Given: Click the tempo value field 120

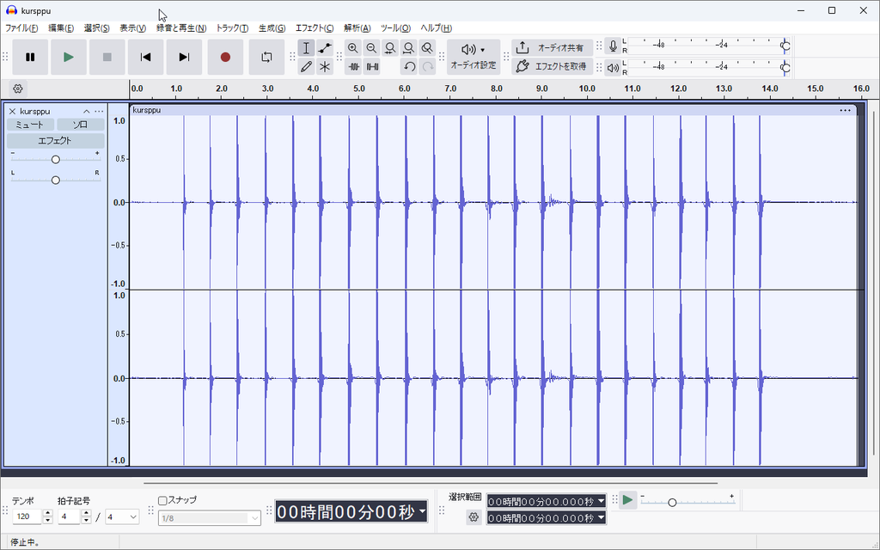Looking at the screenshot, I should click(x=27, y=516).
